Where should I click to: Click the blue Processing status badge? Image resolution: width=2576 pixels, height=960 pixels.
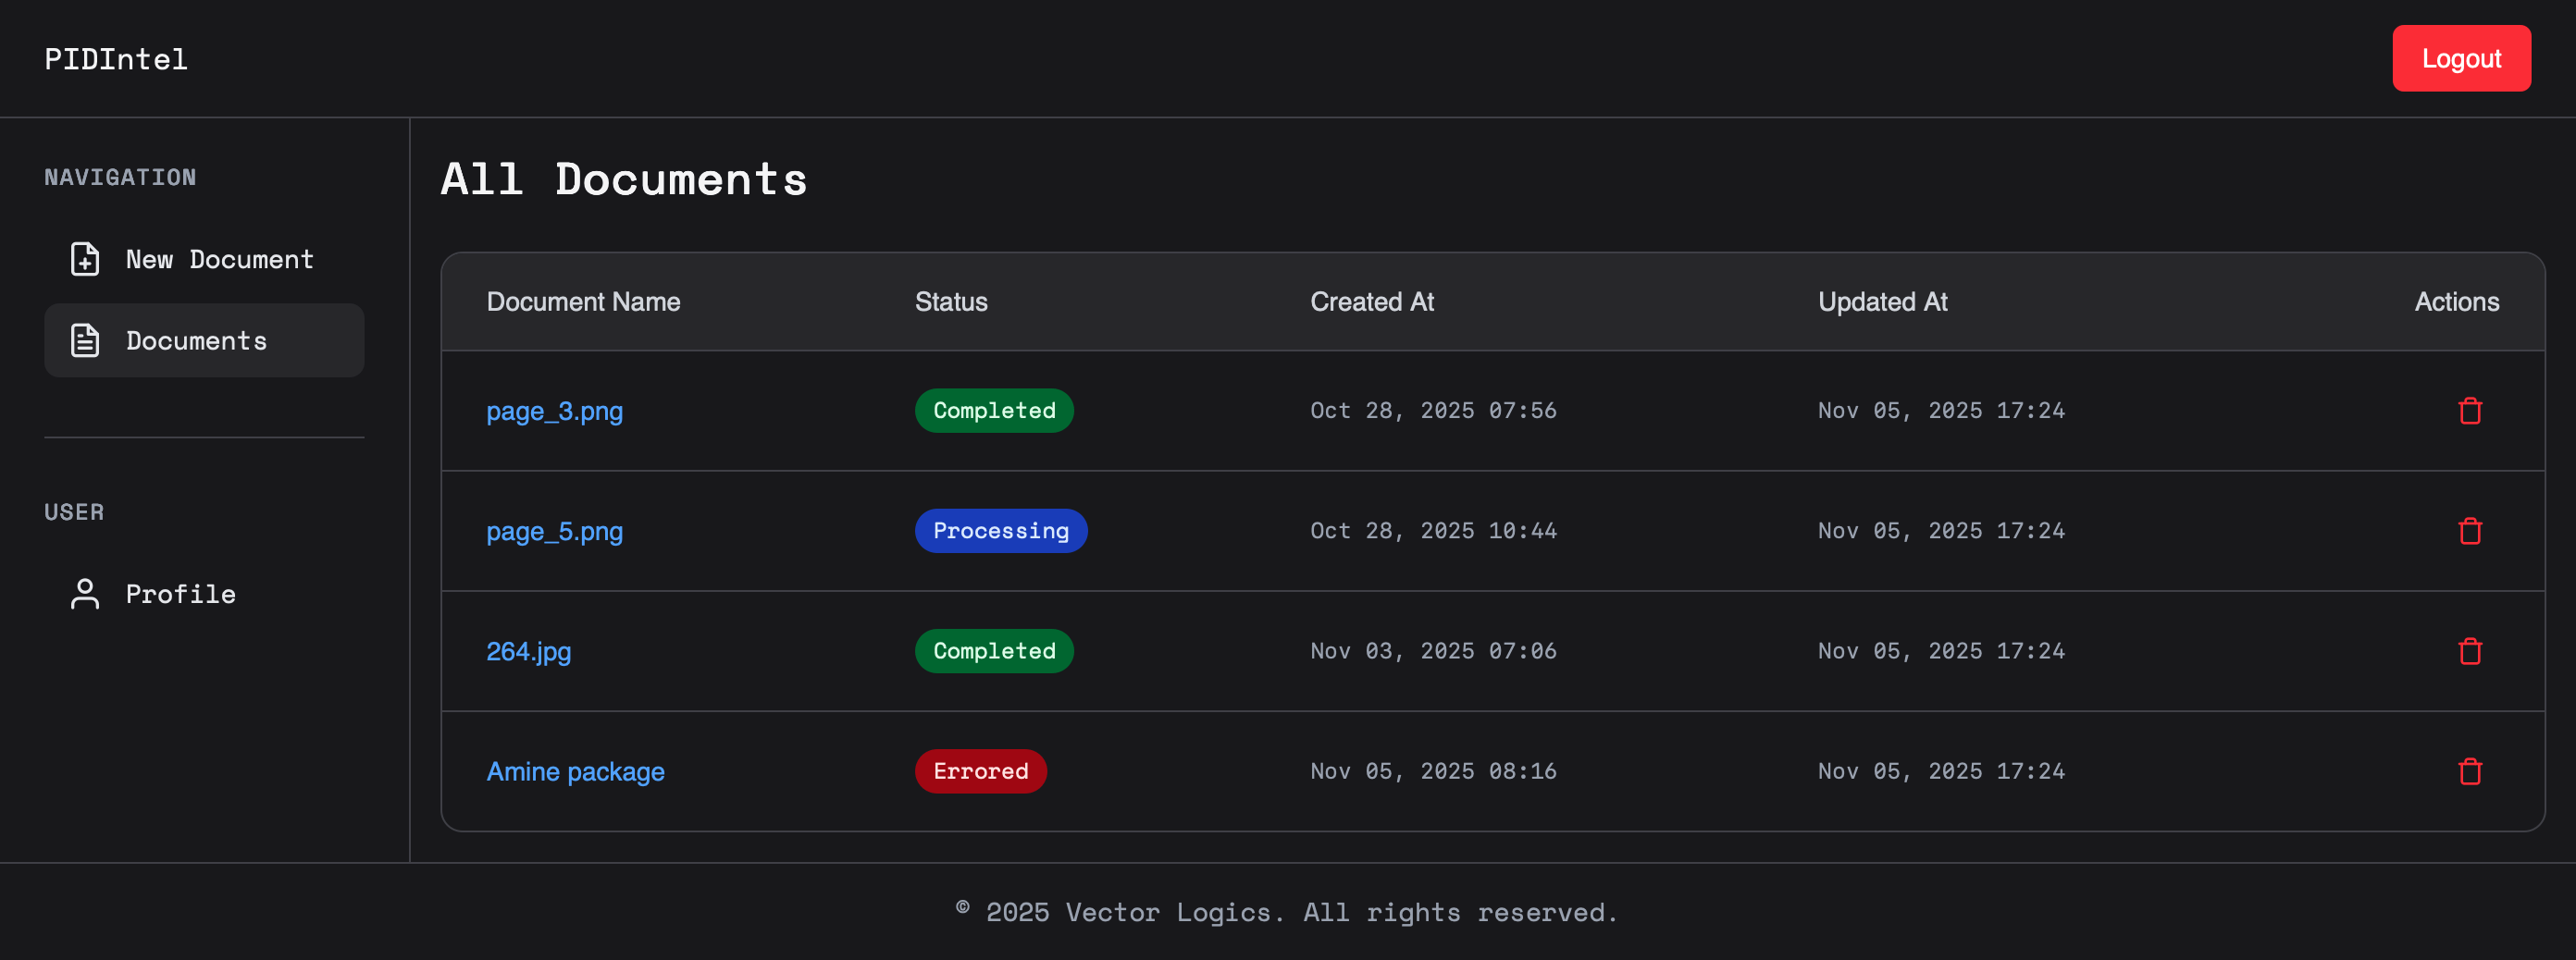[1000, 531]
